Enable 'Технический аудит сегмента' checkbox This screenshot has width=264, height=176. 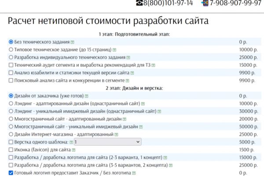pos(11,65)
